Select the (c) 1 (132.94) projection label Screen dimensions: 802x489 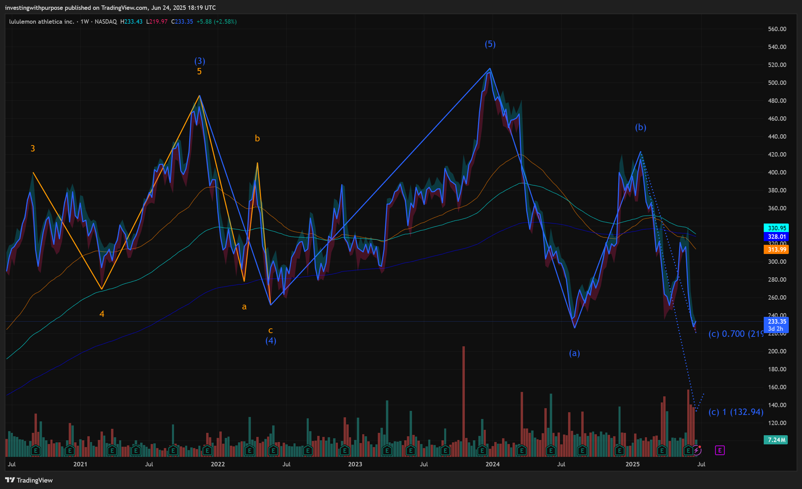point(736,412)
